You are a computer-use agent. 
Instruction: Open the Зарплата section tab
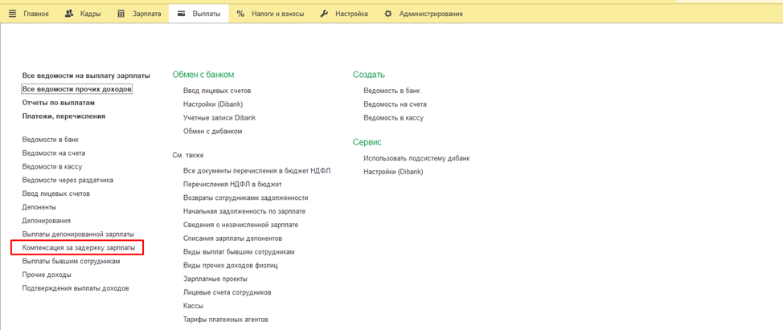pos(146,14)
